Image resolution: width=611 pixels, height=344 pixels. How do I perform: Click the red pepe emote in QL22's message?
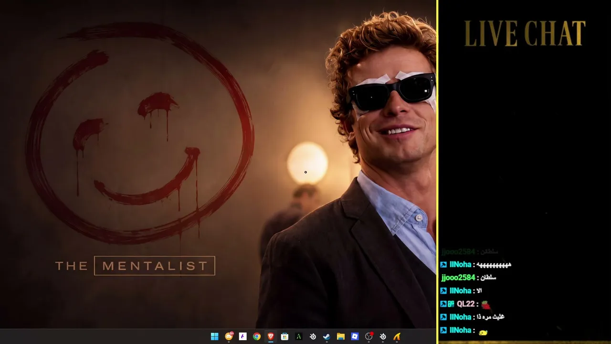click(485, 304)
